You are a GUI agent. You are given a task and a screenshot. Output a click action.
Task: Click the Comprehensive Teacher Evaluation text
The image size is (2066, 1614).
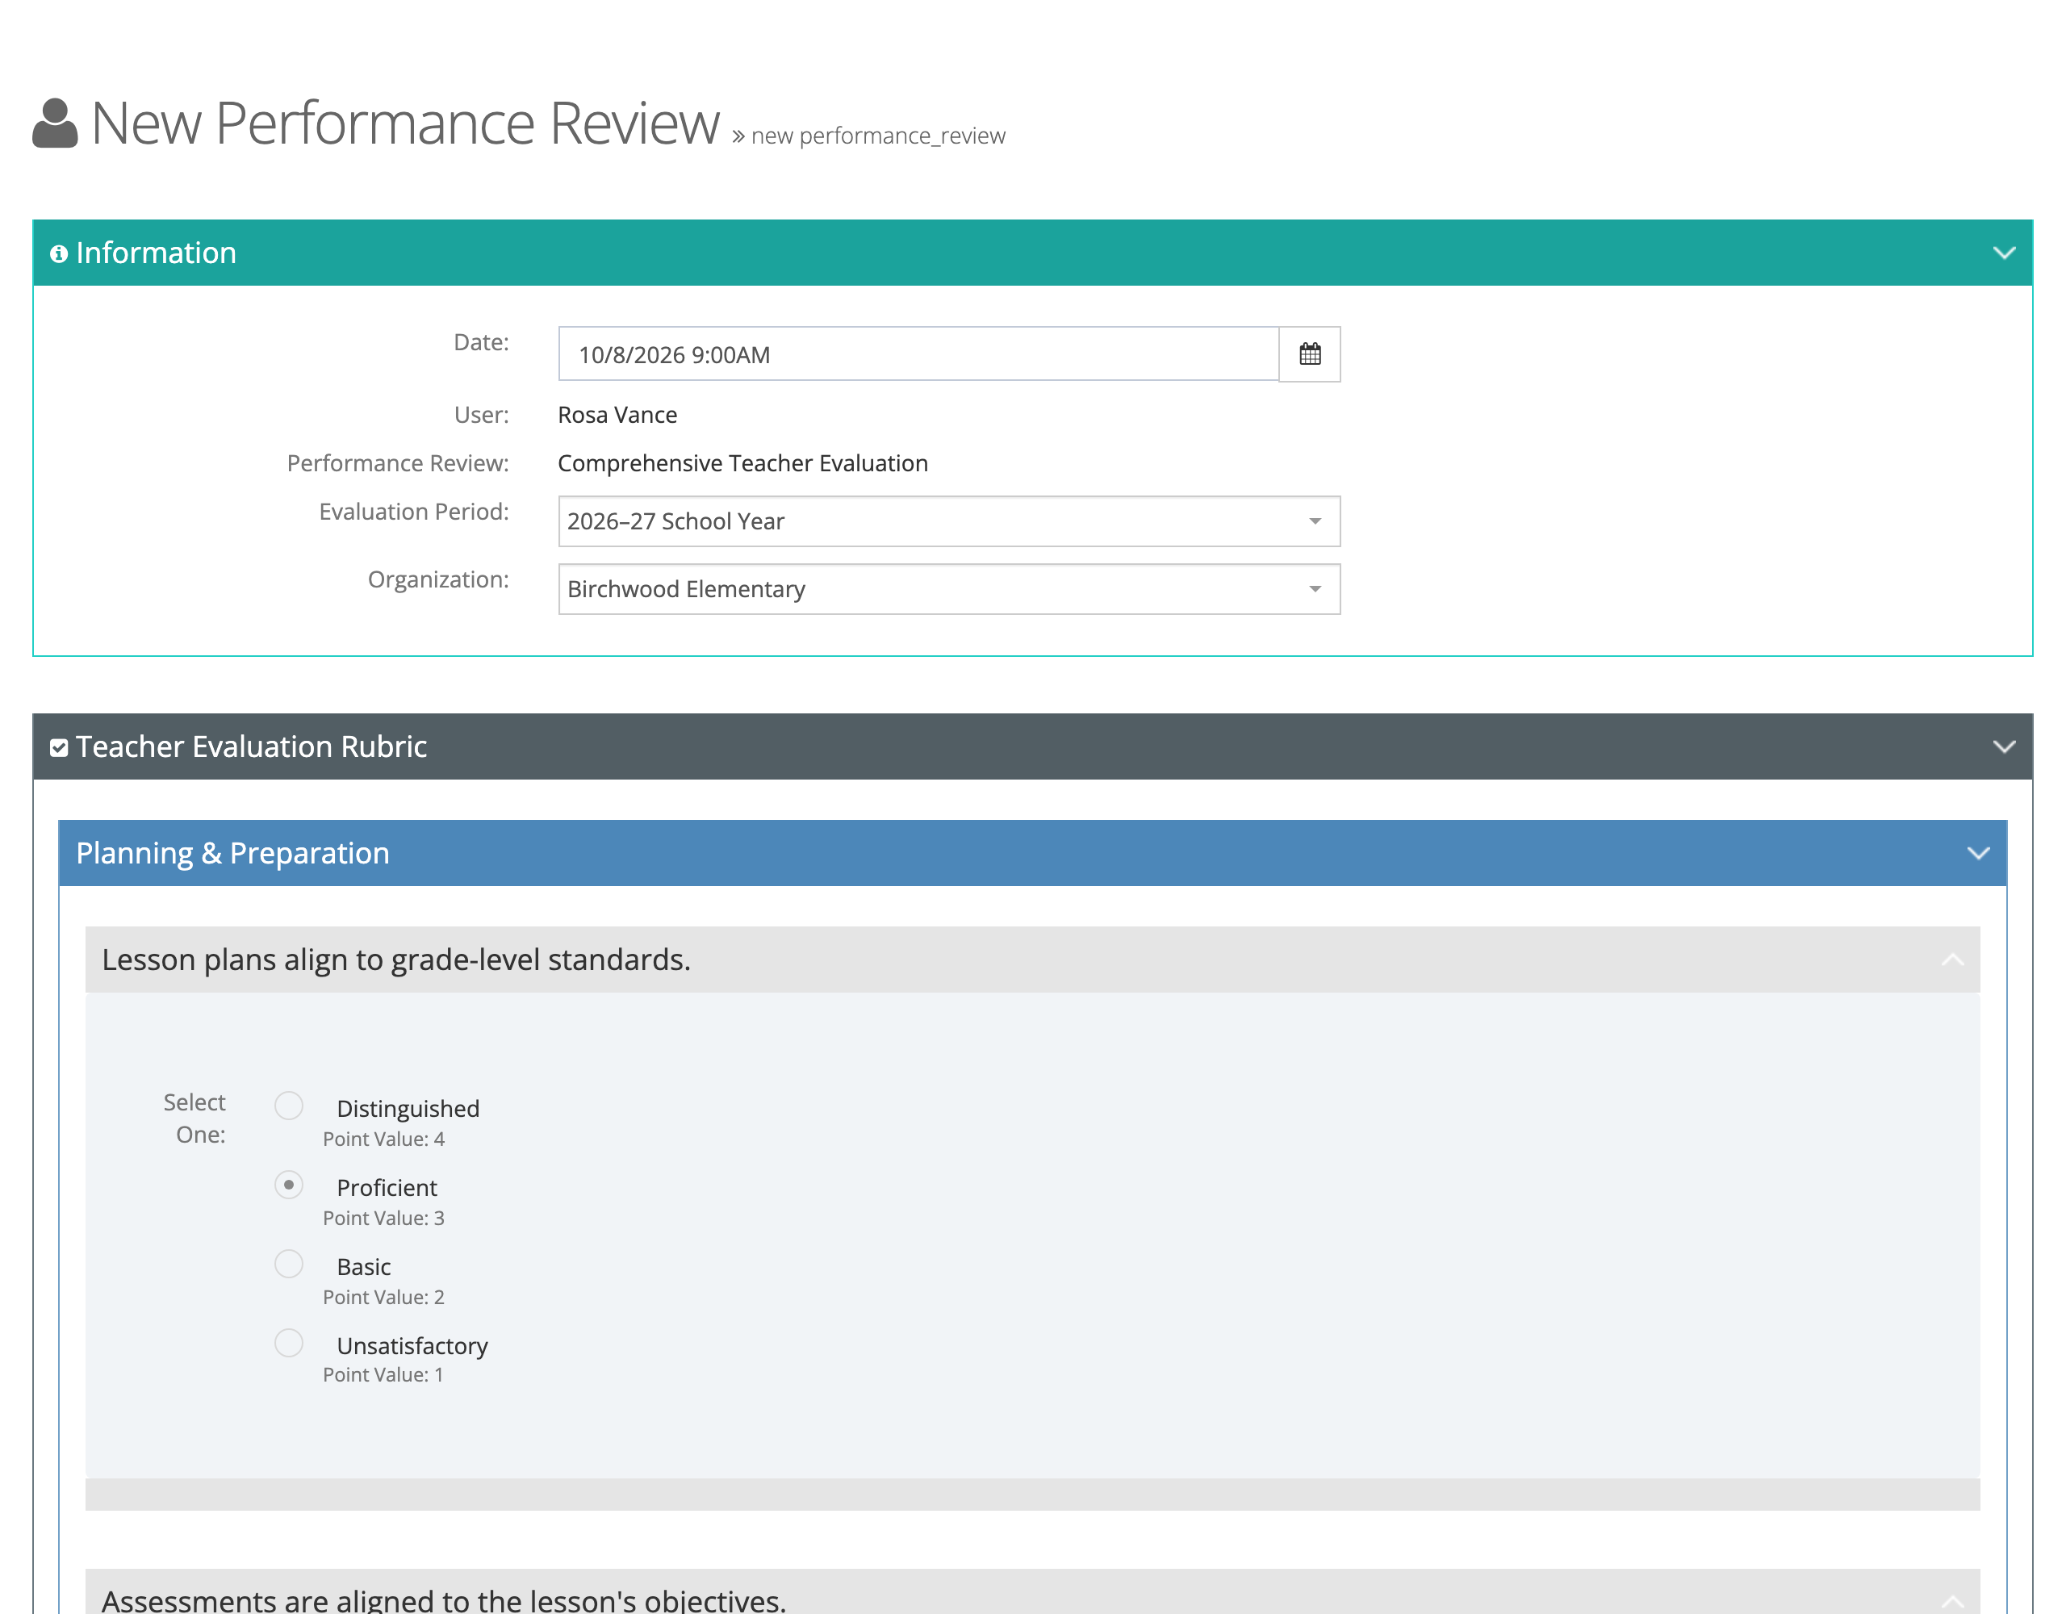pyautogui.click(x=742, y=462)
